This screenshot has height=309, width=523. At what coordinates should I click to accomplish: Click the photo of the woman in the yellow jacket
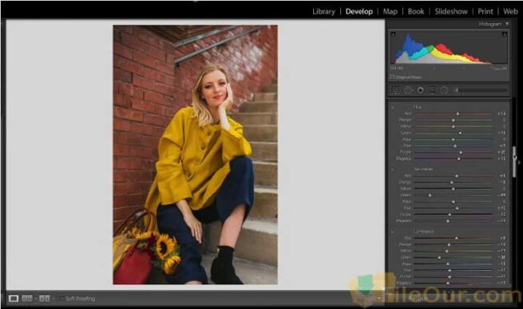point(195,155)
